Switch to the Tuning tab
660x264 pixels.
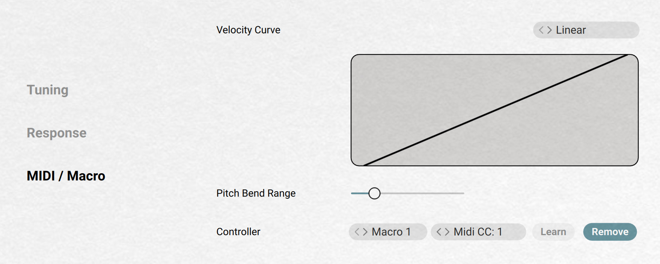(48, 90)
